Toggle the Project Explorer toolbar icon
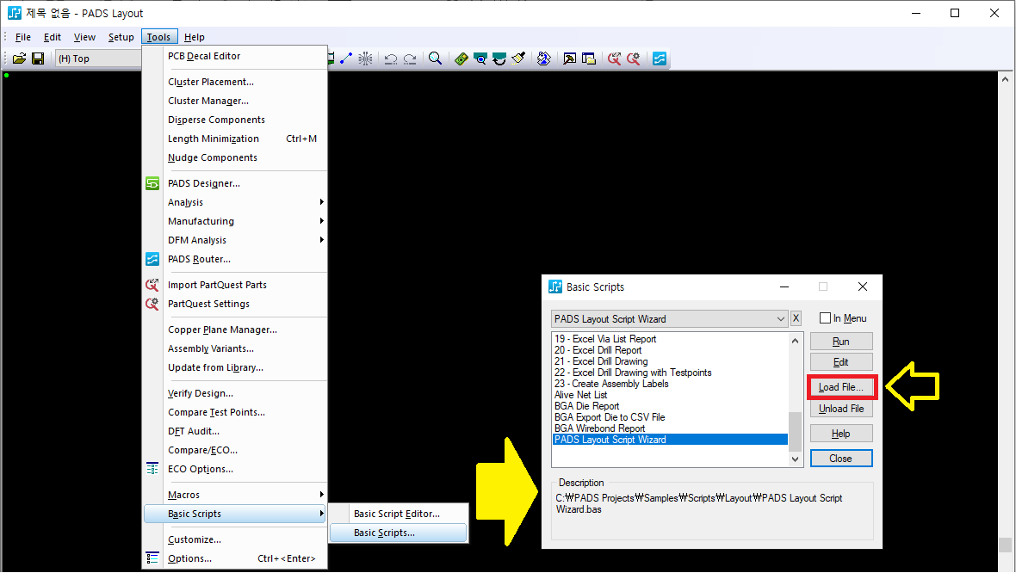 (589, 59)
